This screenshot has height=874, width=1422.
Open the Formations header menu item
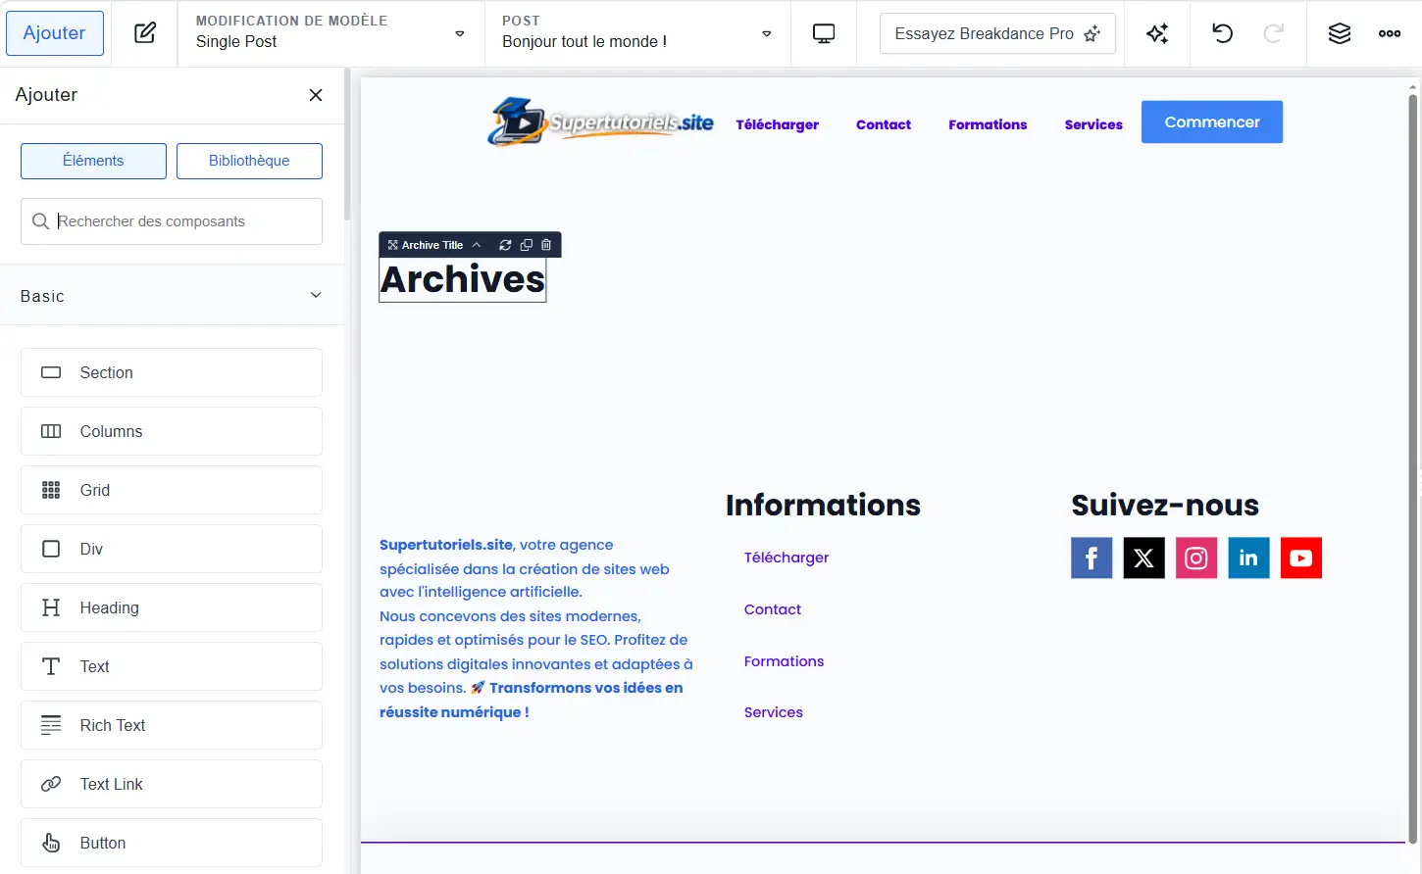(988, 124)
